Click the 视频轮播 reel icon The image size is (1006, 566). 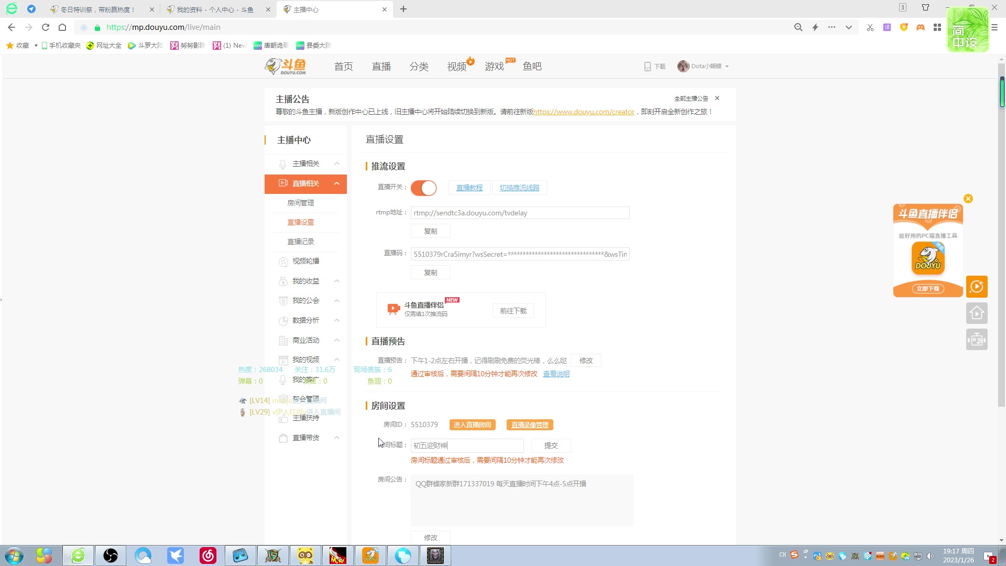283,262
